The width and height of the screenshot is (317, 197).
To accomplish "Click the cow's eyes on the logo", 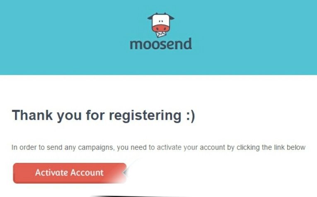I will click(x=161, y=21).
